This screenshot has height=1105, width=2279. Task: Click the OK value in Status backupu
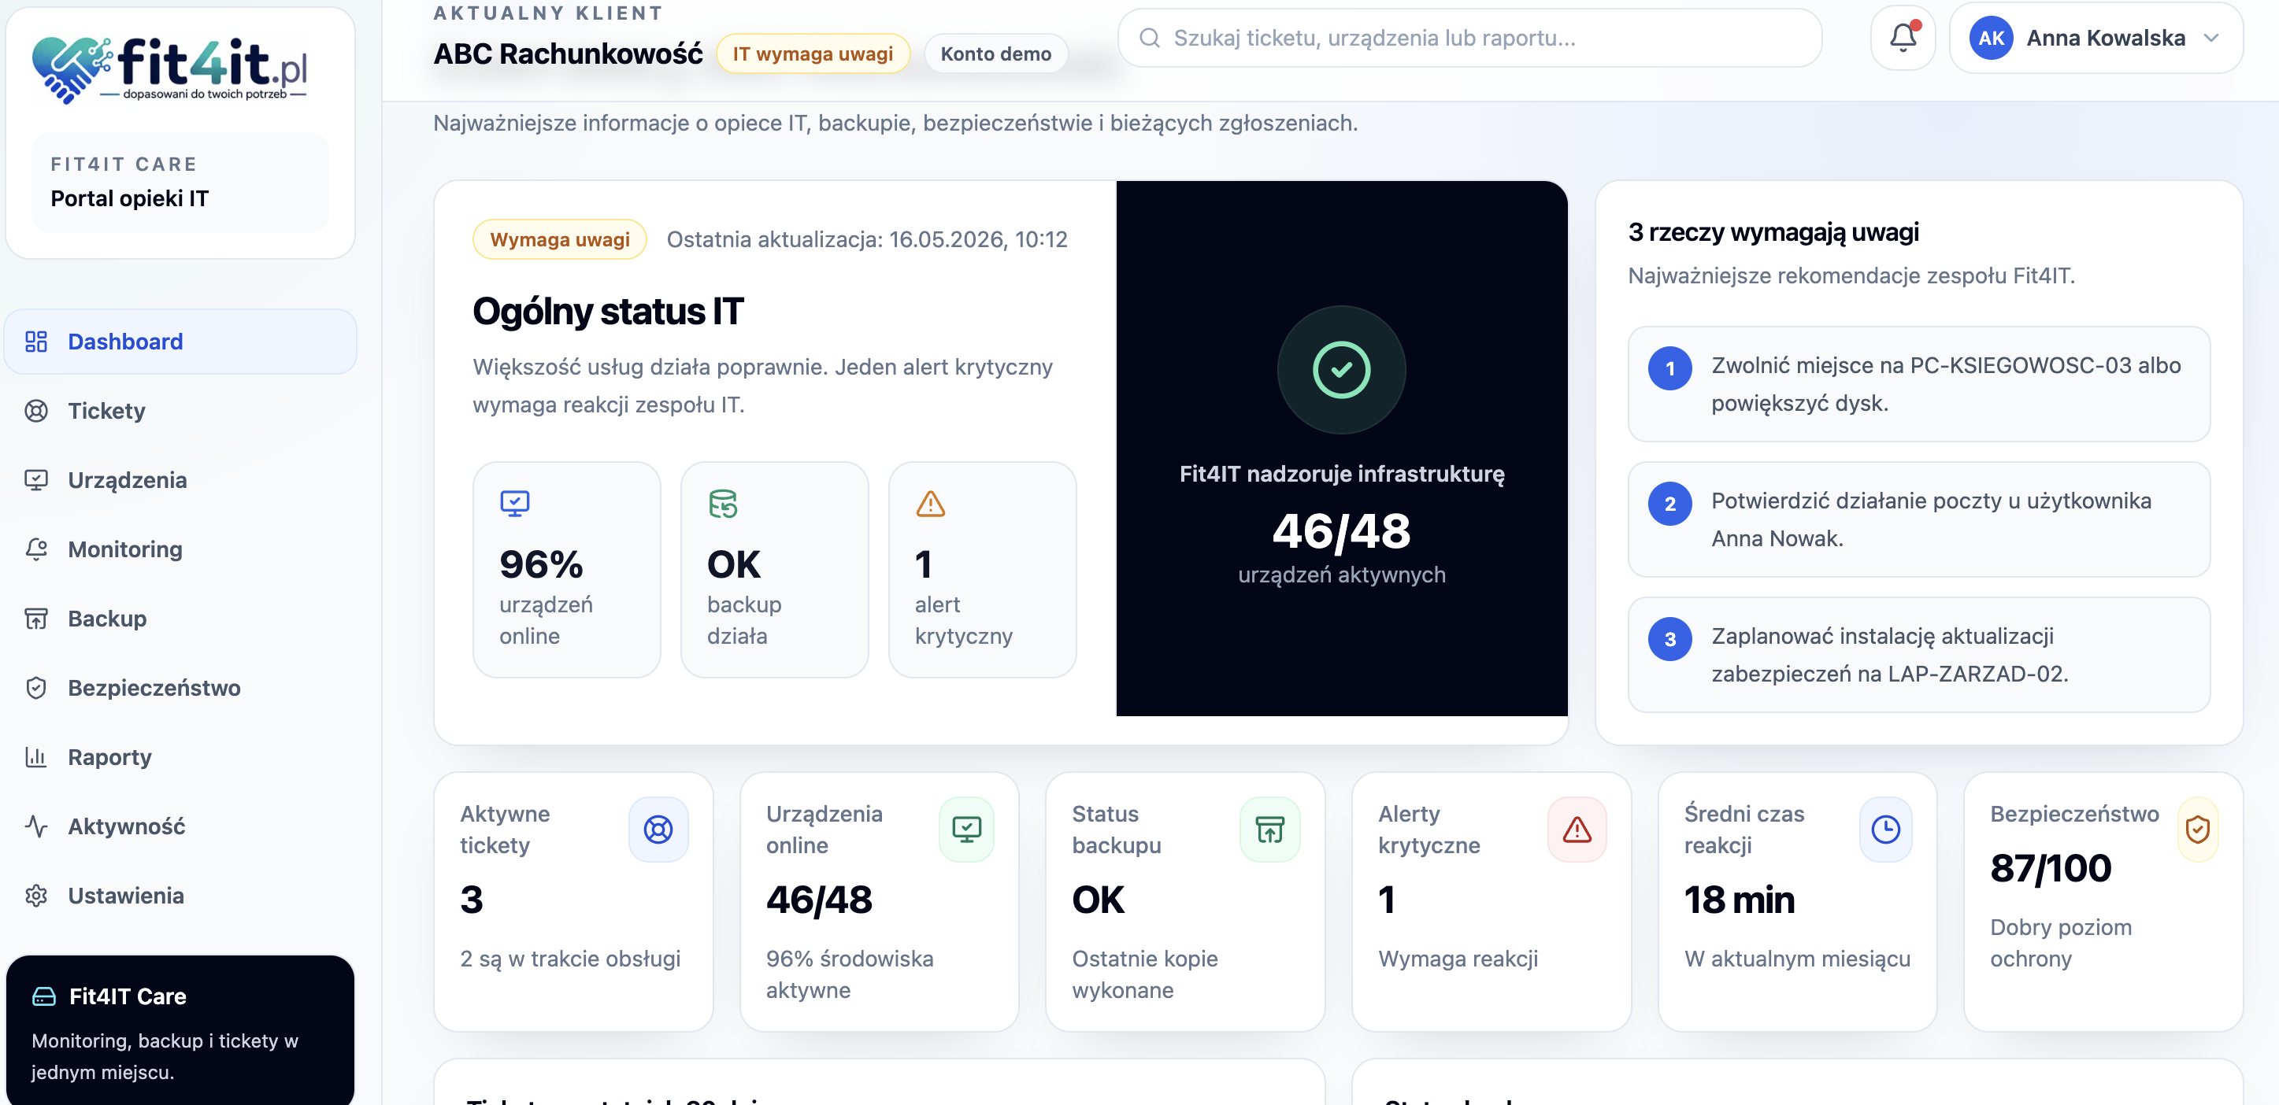(x=1098, y=900)
